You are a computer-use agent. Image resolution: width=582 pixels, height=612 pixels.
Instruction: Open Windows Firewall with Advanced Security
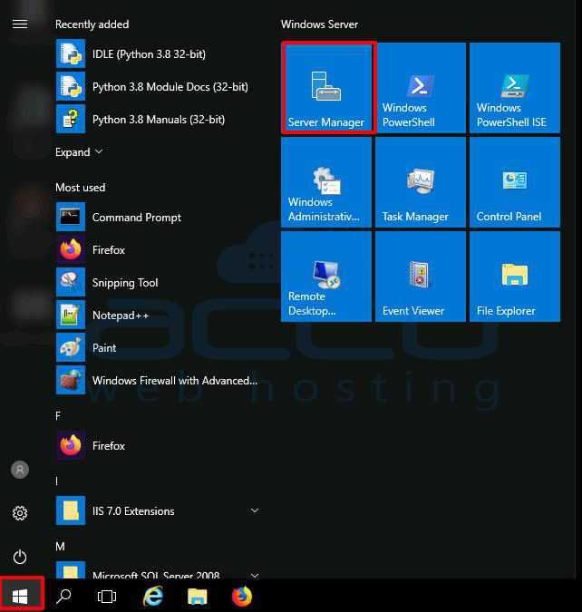(x=158, y=380)
